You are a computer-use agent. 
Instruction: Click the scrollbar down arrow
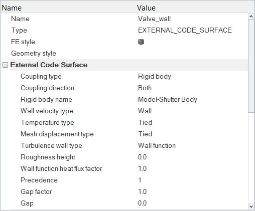click(x=251, y=206)
